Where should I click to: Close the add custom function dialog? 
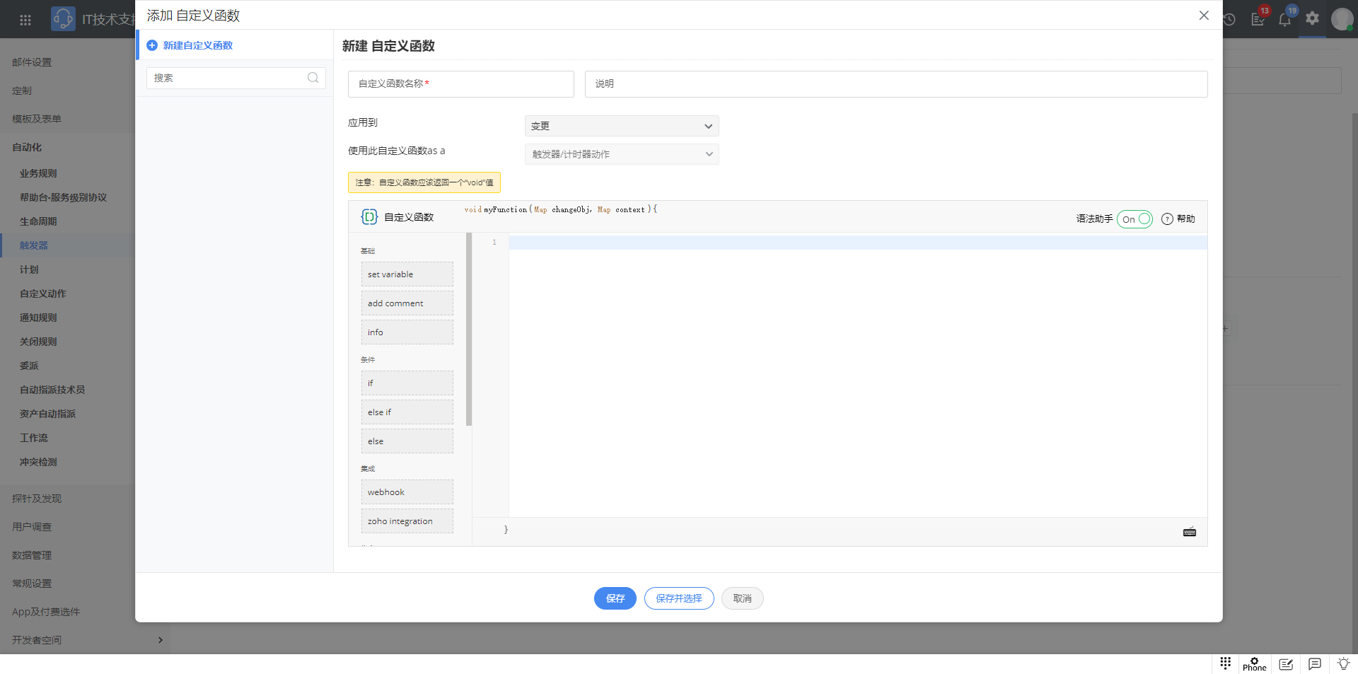(1204, 16)
